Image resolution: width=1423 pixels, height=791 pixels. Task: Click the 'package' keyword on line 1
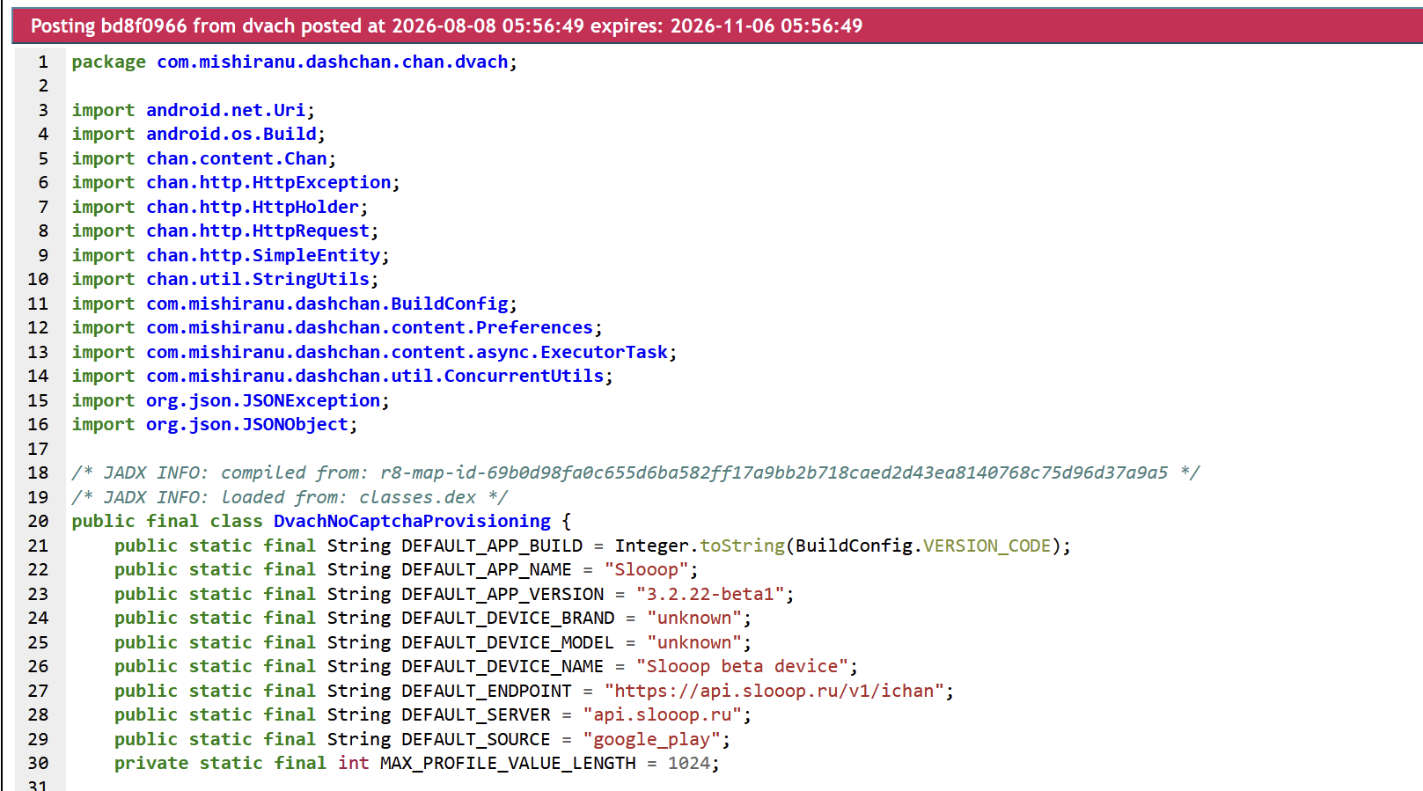[x=109, y=62]
